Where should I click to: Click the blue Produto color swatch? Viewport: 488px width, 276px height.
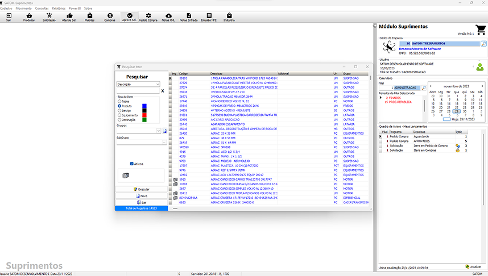[144, 106]
